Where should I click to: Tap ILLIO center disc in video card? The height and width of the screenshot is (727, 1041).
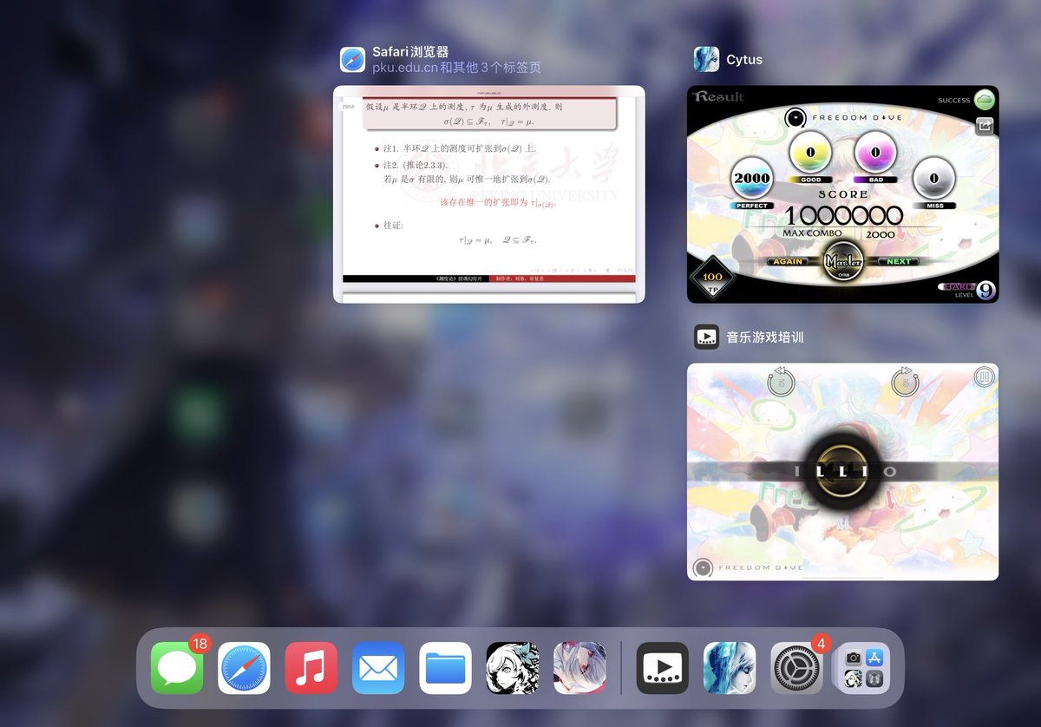click(x=842, y=471)
